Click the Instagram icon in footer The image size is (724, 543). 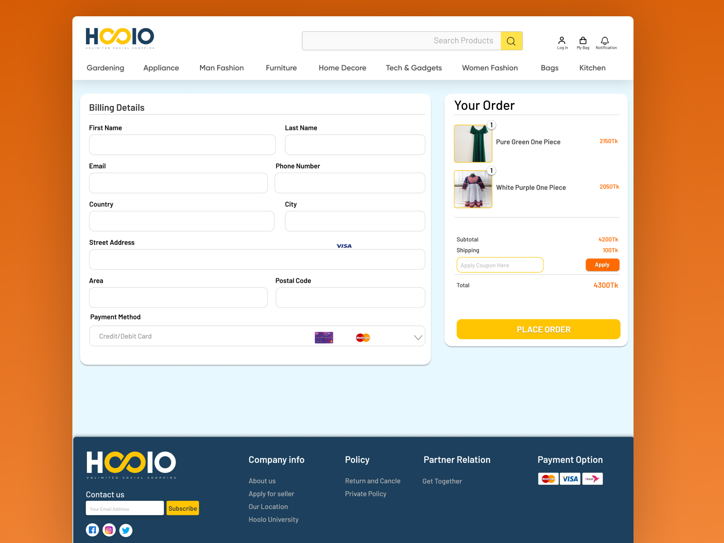pos(109,530)
